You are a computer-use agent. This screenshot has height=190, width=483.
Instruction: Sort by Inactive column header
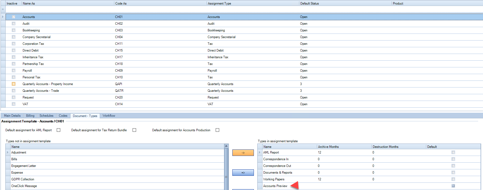[13, 3]
